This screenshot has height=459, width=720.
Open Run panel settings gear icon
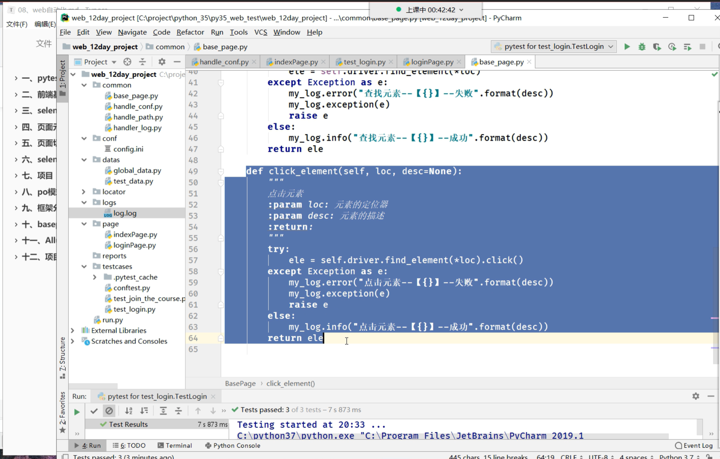(x=696, y=396)
